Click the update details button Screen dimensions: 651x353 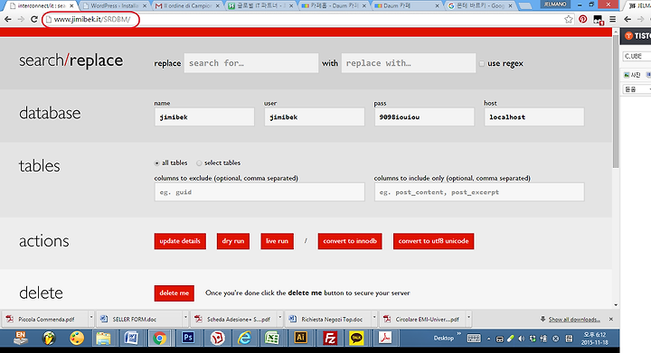180,241
